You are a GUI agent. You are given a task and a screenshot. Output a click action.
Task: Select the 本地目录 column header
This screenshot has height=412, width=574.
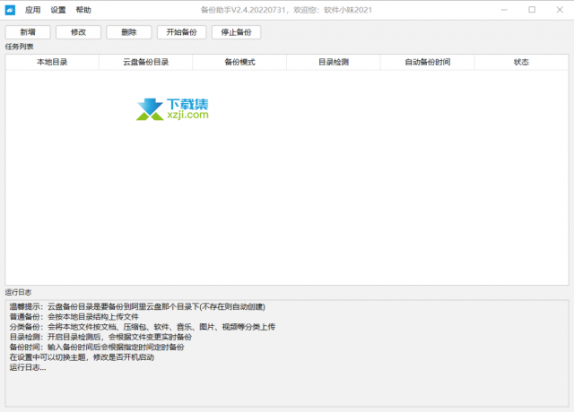(x=52, y=62)
